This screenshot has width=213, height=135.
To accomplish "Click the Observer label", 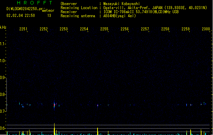I will pos(69,4).
